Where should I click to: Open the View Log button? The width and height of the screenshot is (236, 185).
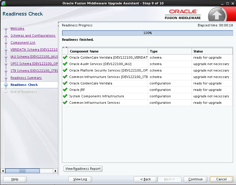click(80, 179)
